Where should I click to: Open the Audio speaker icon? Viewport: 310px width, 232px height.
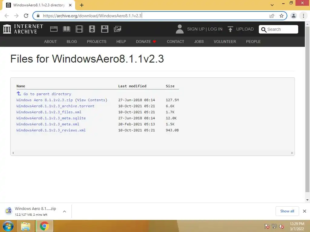click(x=92, y=29)
